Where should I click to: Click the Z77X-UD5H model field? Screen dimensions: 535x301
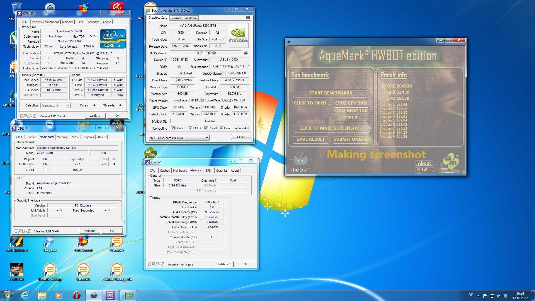(x=62, y=153)
